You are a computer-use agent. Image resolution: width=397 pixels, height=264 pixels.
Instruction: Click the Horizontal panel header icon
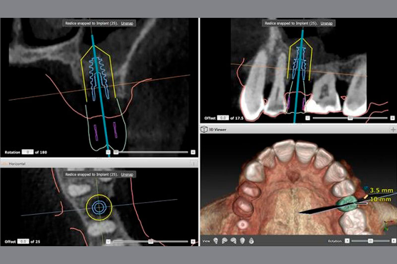click(x=5, y=163)
